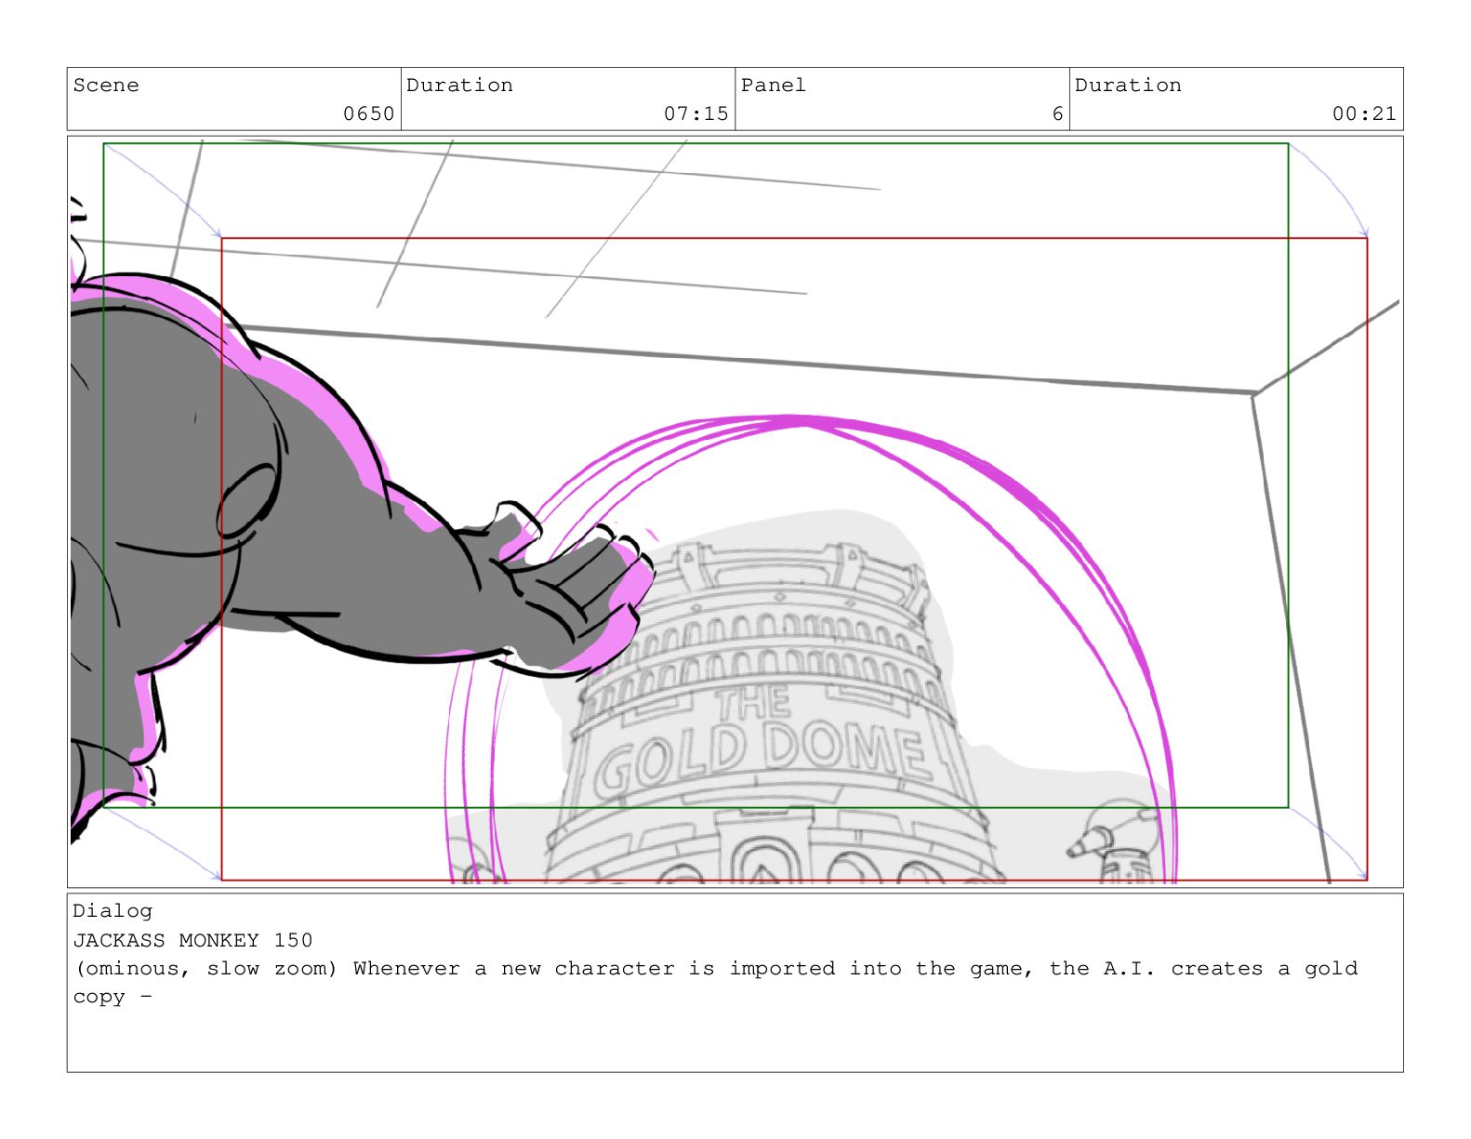This screenshot has height=1139, width=1471.
Task: Select the JACKASS MONKEY 150 character line
Action: click(x=193, y=940)
